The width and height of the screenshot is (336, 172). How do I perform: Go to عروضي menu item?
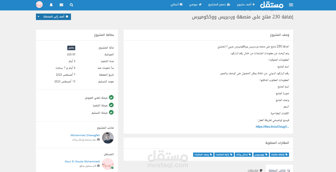pos(195,5)
